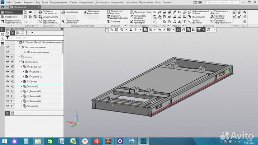The height and width of the screenshot is (145, 258).
Task: Open the МЦХ модели mass properties tool
Action: (x=196, y=17)
